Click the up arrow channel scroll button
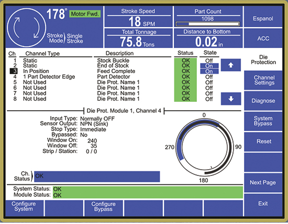The height and width of the screenshot is (224, 288). [231, 65]
